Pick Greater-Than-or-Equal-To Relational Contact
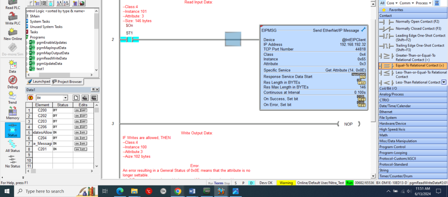 click(x=412, y=57)
